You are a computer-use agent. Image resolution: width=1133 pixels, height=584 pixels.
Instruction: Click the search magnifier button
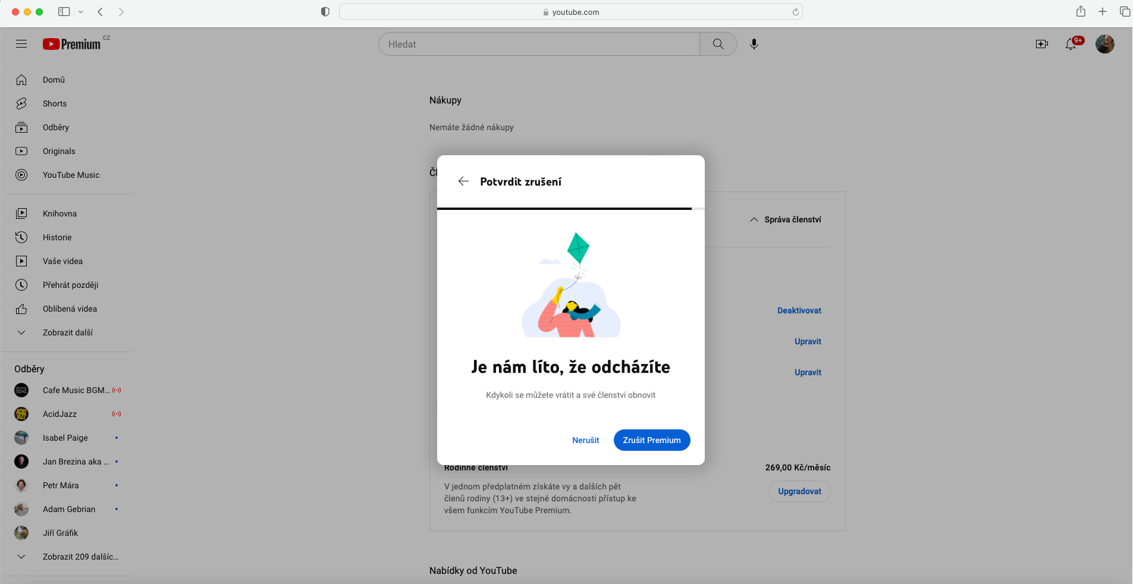[718, 44]
